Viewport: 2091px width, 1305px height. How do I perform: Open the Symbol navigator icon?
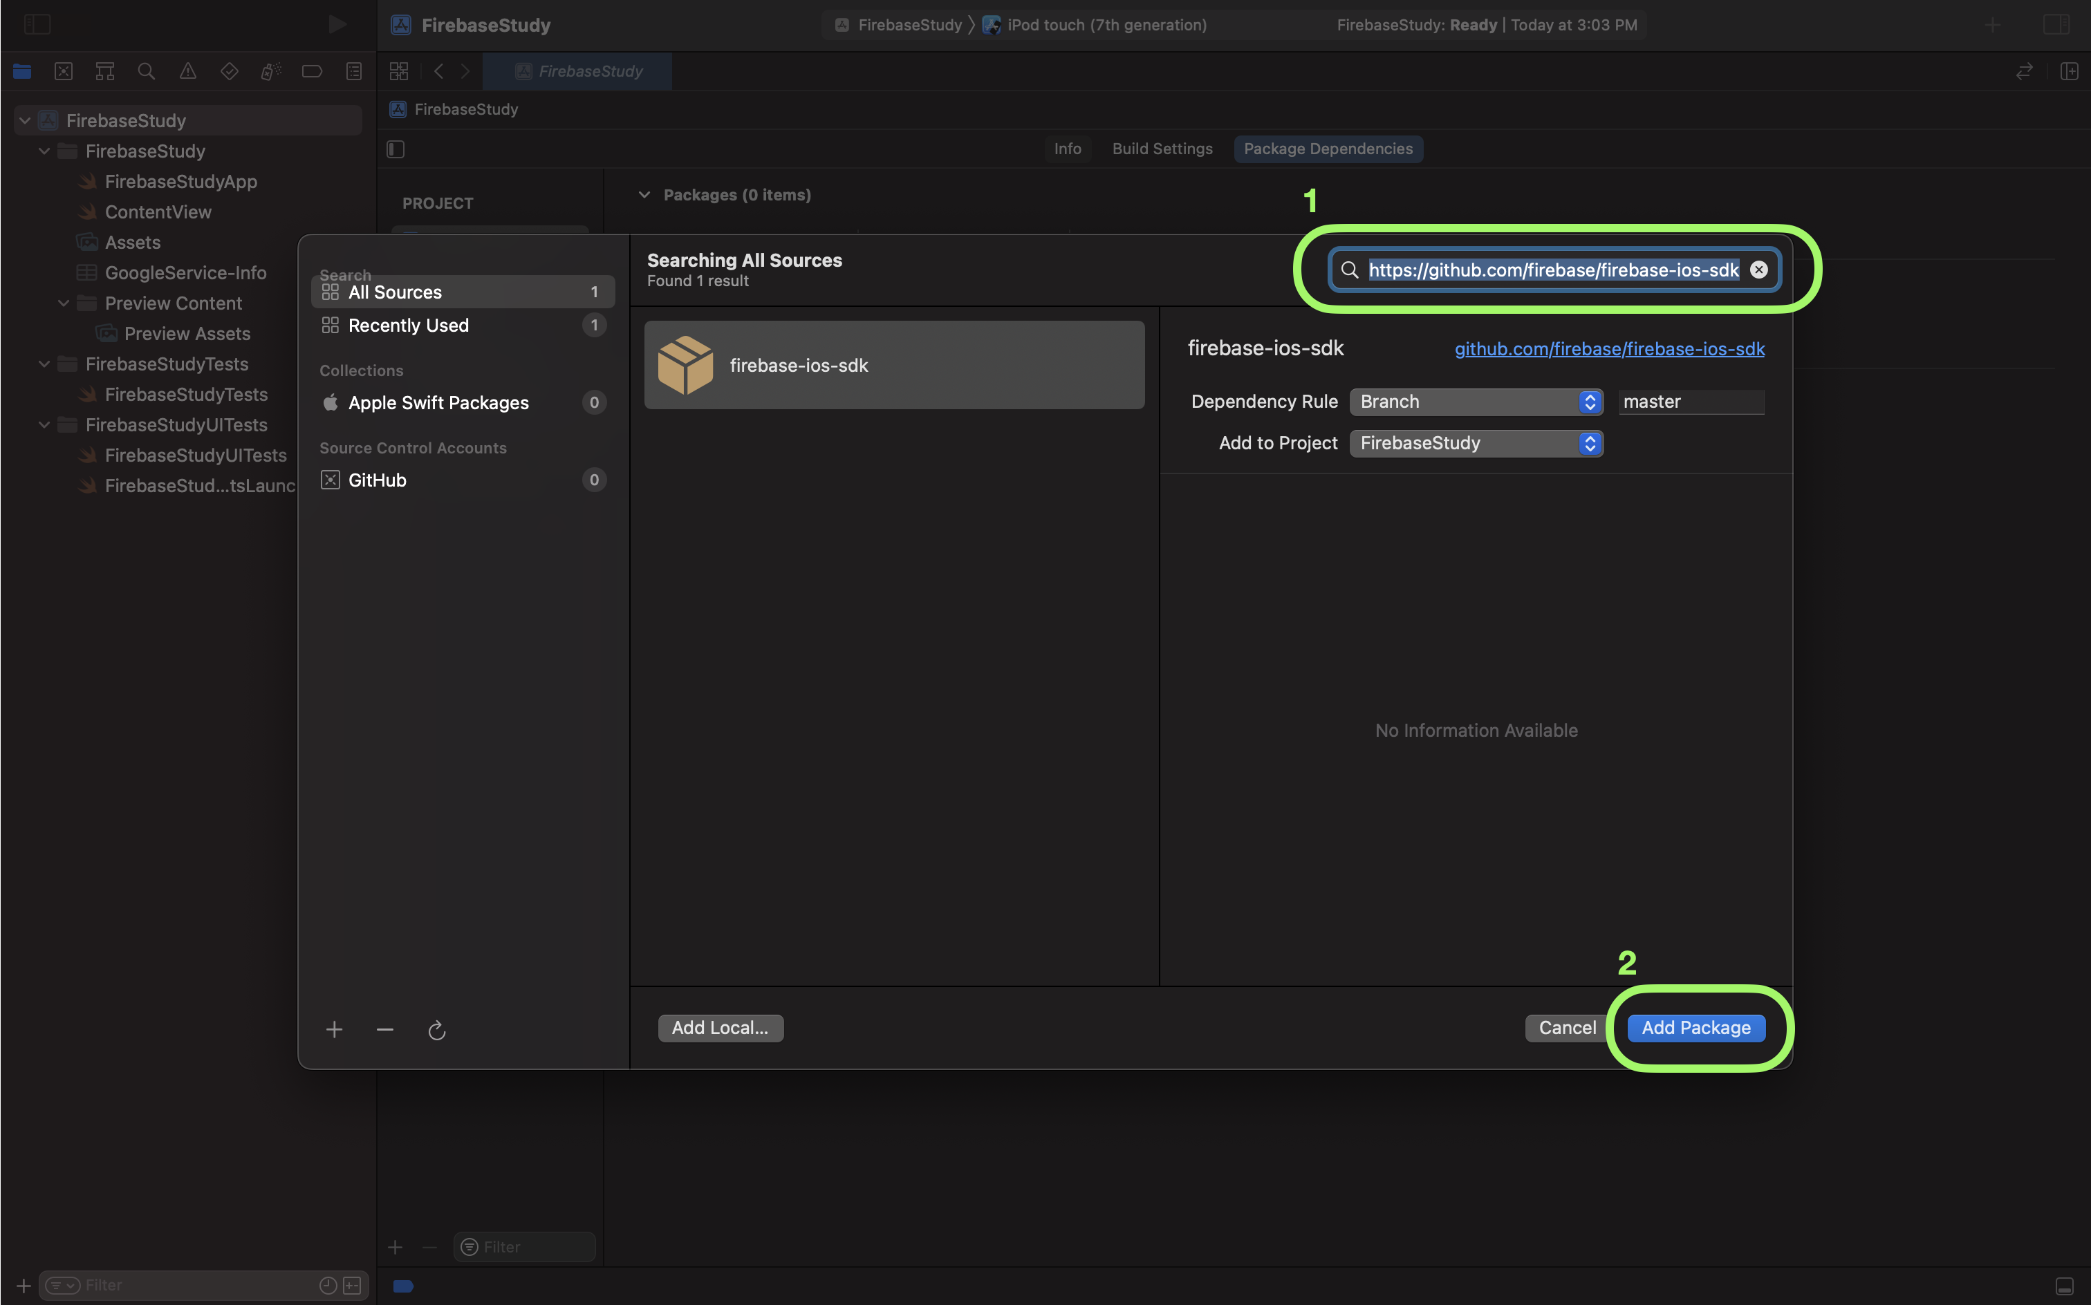pos(104,72)
